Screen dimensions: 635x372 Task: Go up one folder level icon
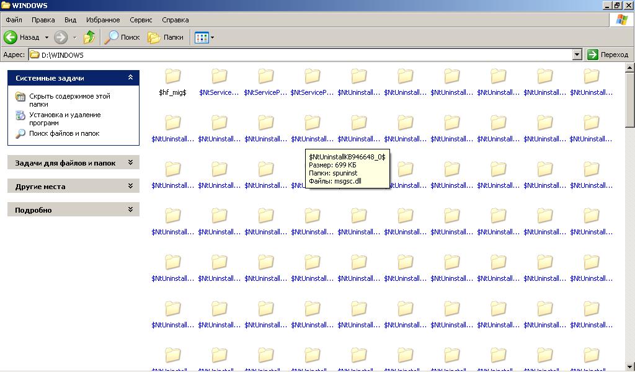[89, 37]
